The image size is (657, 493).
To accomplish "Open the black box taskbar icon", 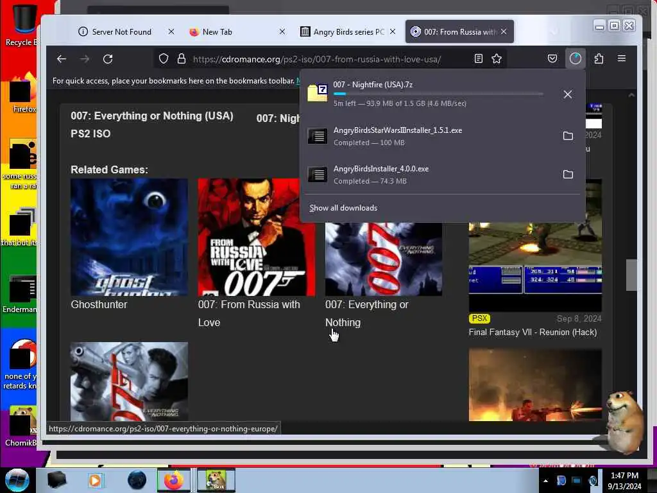I will pos(56,480).
